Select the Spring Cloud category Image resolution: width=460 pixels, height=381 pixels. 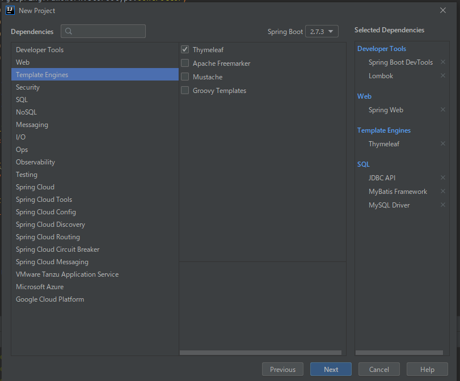click(x=95, y=187)
